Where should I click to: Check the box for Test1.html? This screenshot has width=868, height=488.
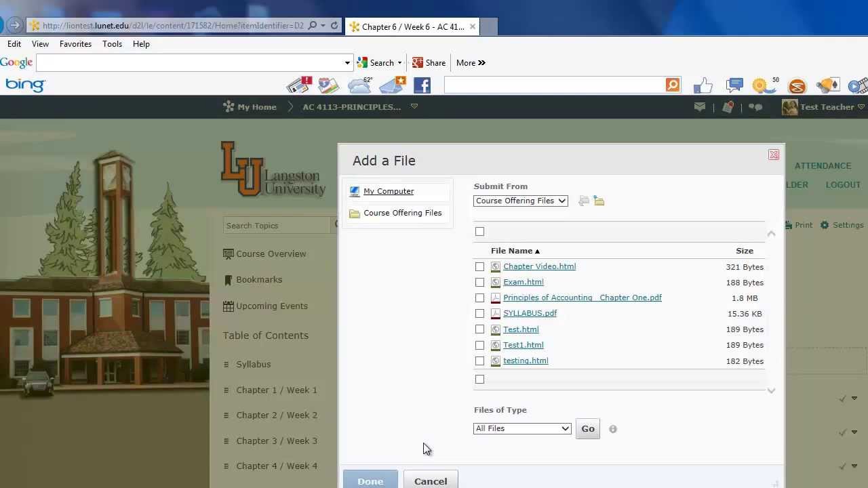479,345
